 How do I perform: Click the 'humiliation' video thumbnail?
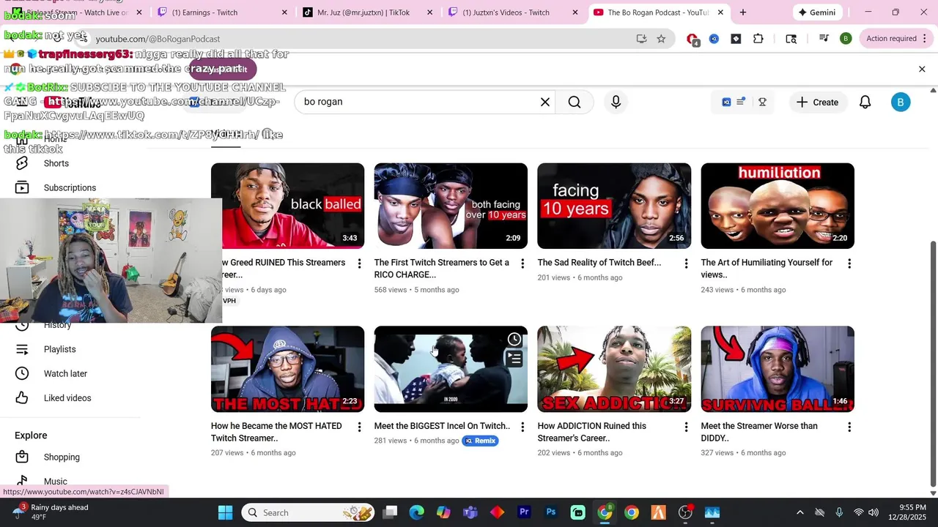coord(778,206)
